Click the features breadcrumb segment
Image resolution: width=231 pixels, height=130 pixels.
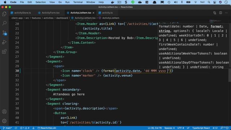(36, 18)
